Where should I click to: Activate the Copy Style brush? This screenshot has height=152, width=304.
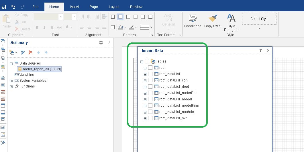pos(213,21)
